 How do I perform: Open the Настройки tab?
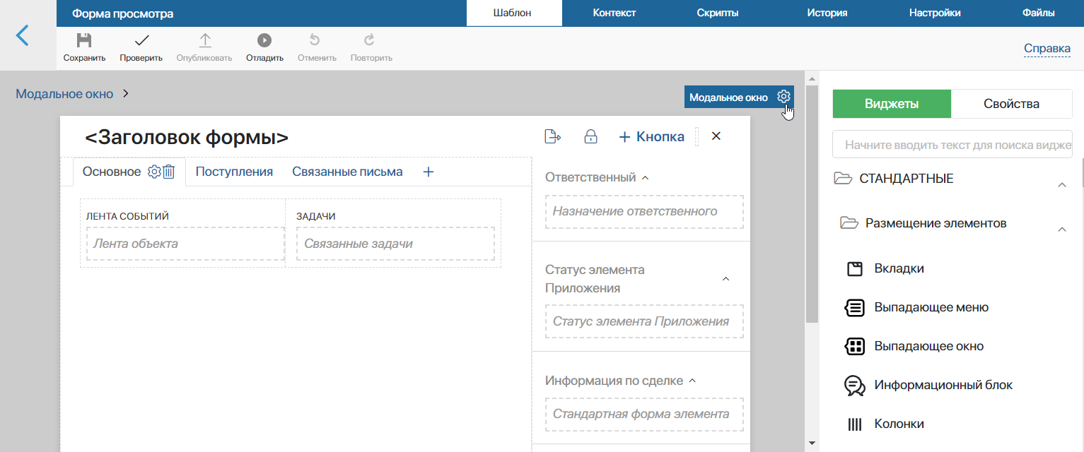point(934,13)
